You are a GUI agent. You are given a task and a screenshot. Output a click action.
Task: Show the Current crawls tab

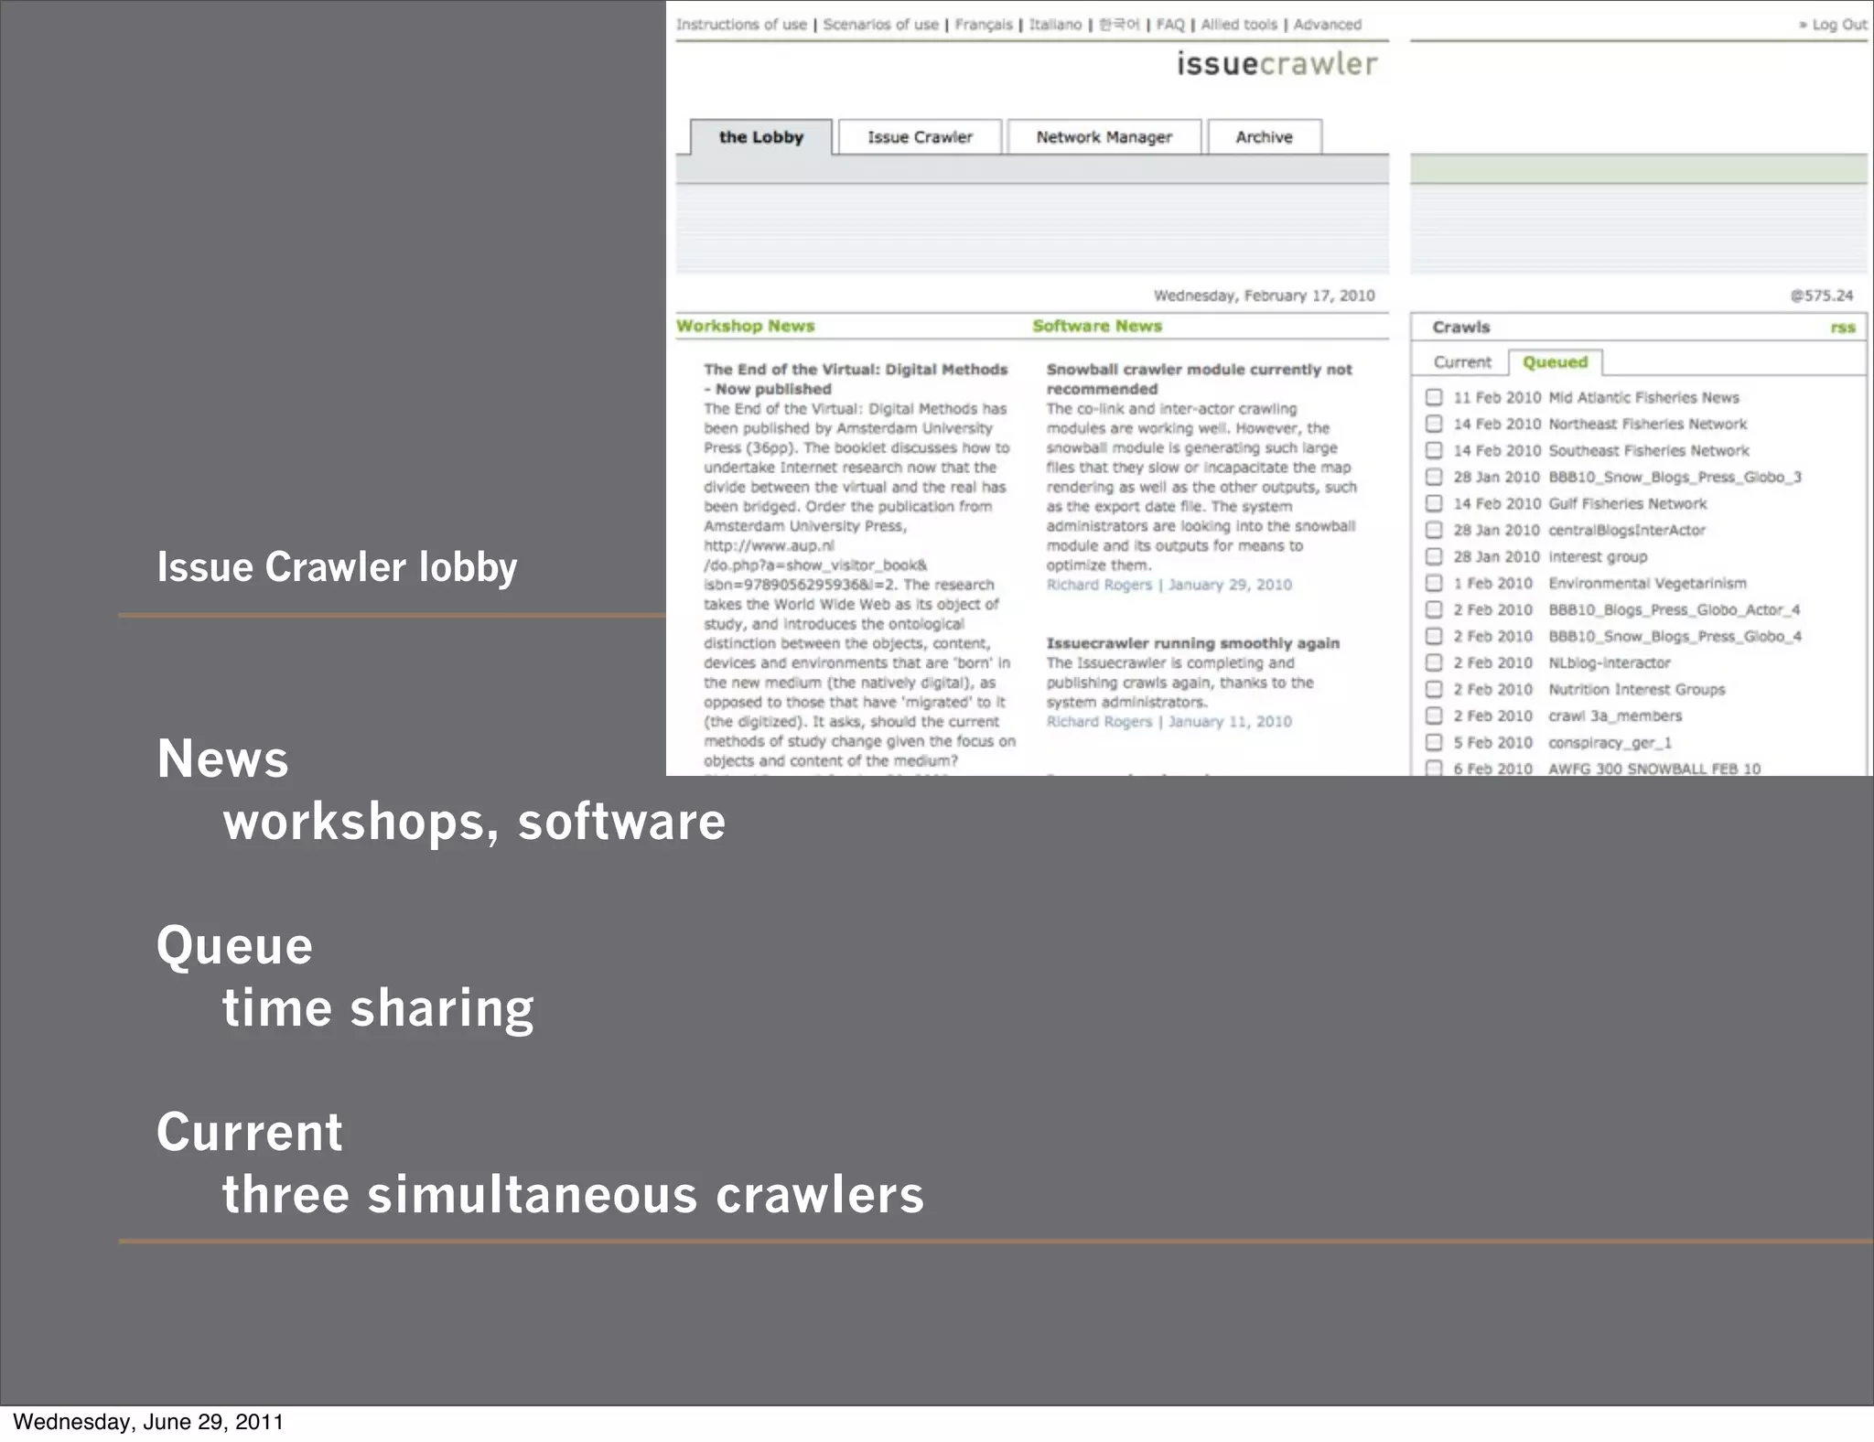pyautogui.click(x=1462, y=362)
